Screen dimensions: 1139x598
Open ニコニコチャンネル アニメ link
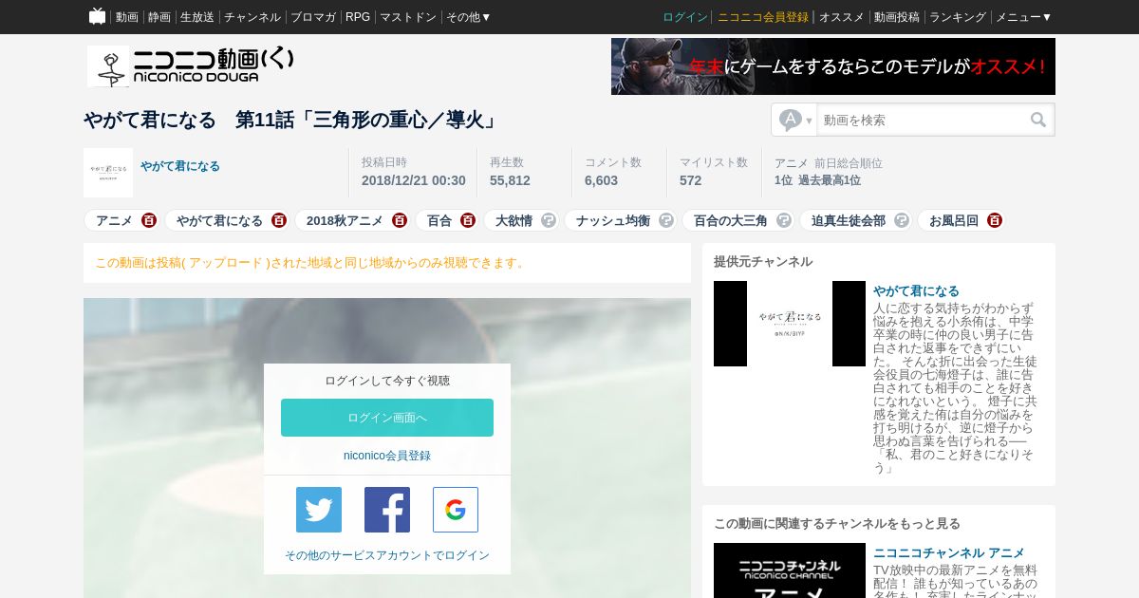[949, 553]
